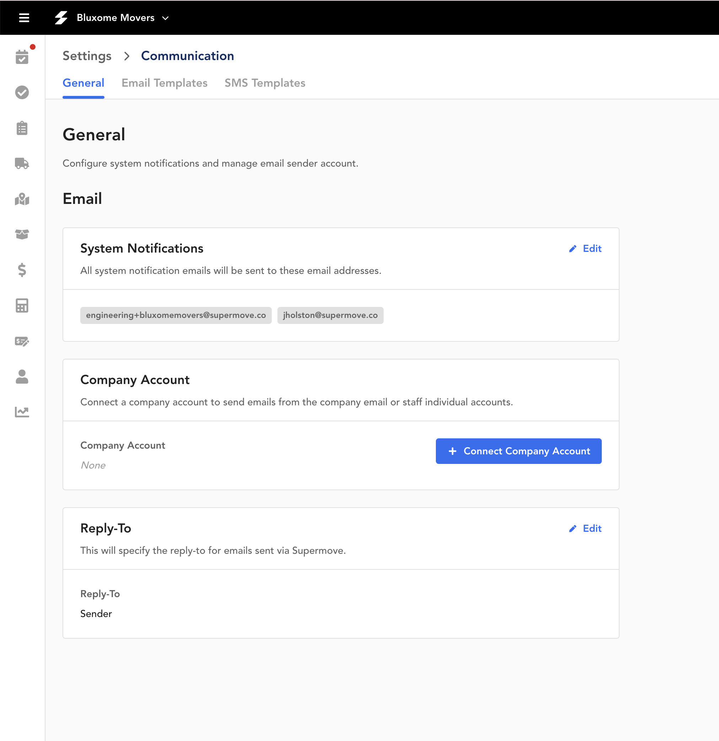Click the breadcrumb chevron separator
Viewport: 719px width, 741px height.
pyautogui.click(x=126, y=56)
